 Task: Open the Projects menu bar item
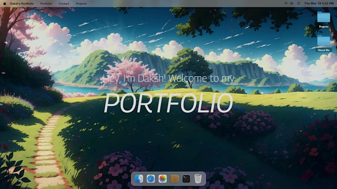coord(81,3)
